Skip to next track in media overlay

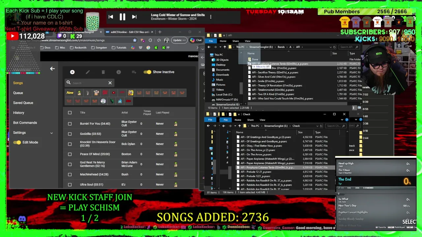click(x=134, y=17)
